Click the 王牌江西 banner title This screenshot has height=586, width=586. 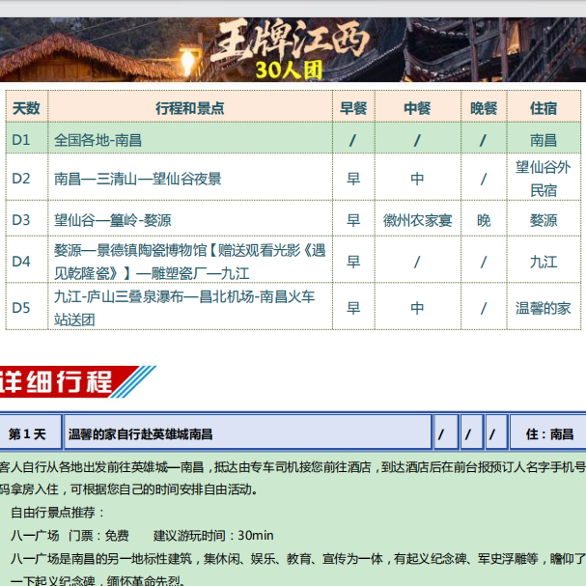pyautogui.click(x=294, y=42)
